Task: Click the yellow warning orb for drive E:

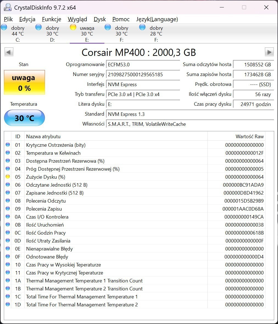Action: (x=73, y=27)
